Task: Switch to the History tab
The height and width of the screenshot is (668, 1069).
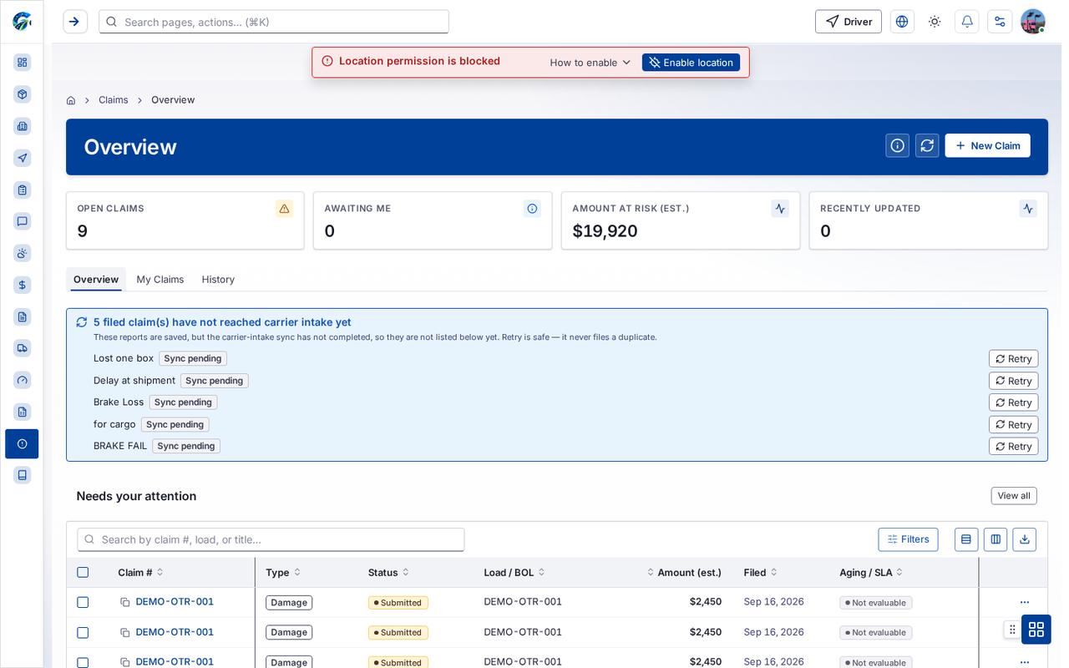Action: coord(218,280)
